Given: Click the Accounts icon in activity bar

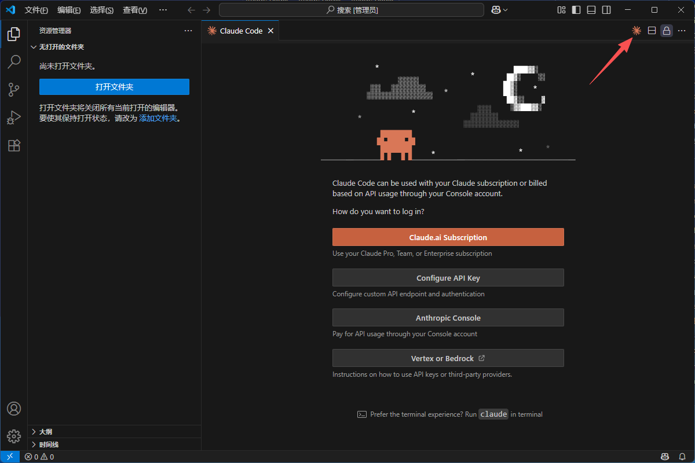Looking at the screenshot, I should pos(14,409).
